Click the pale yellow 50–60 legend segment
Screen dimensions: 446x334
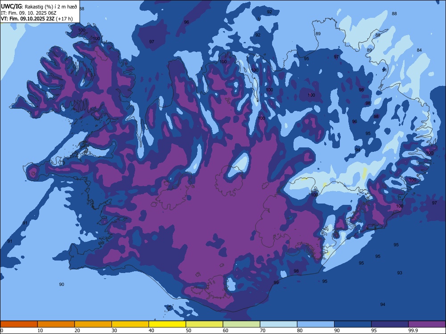click(x=204, y=324)
